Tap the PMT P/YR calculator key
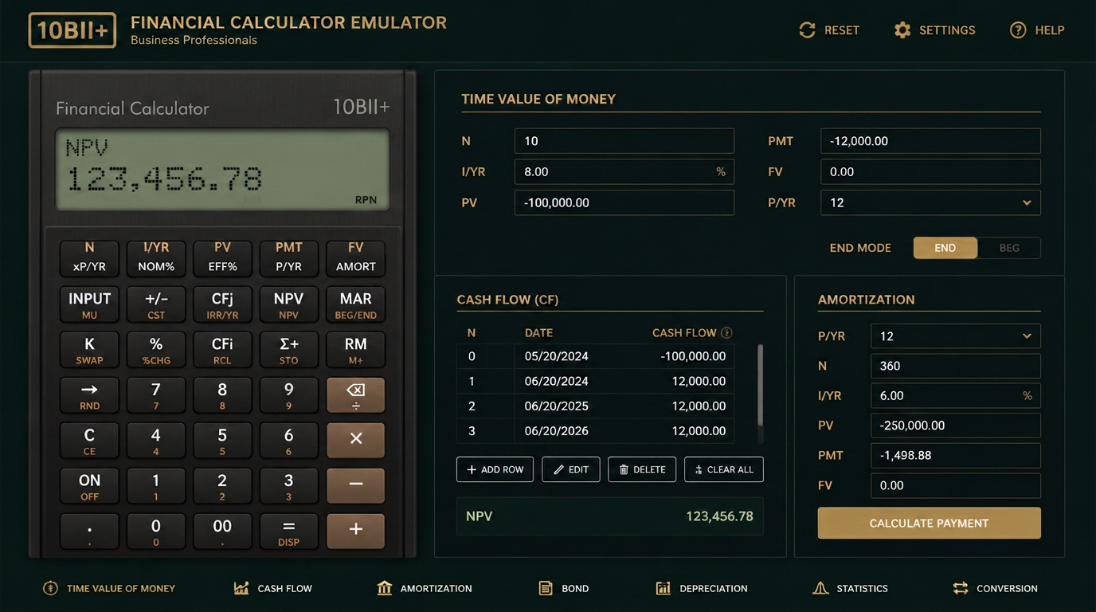 288,258
